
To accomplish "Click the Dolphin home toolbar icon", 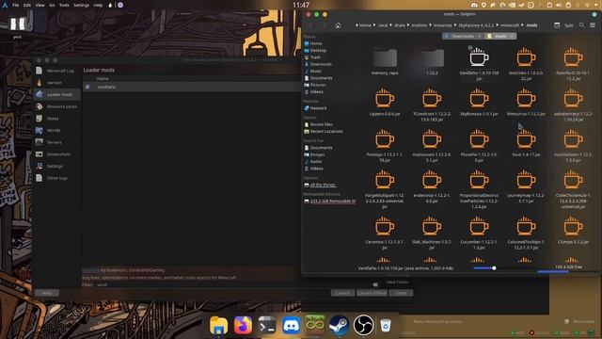I will [x=338, y=25].
